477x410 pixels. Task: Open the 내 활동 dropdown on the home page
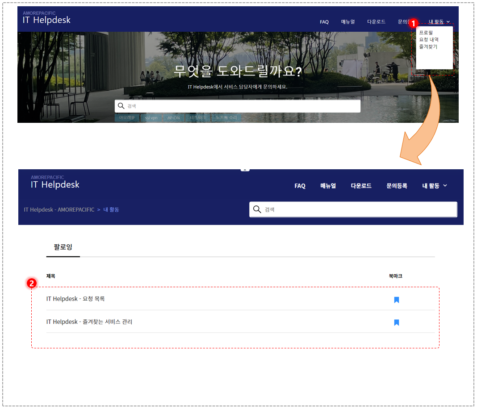click(439, 21)
